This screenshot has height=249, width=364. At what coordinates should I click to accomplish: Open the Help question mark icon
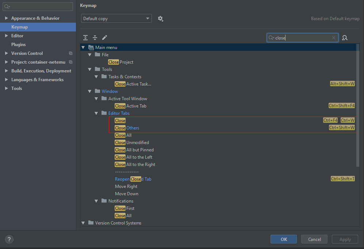pos(9,239)
